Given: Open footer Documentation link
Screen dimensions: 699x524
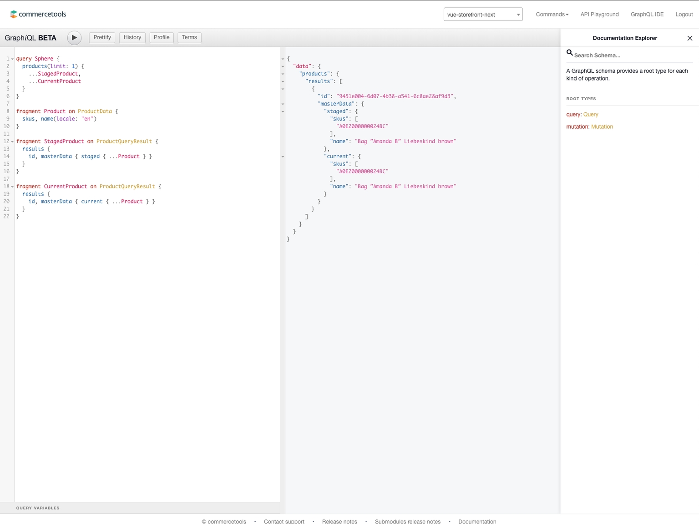Looking at the screenshot, I should (x=477, y=521).
